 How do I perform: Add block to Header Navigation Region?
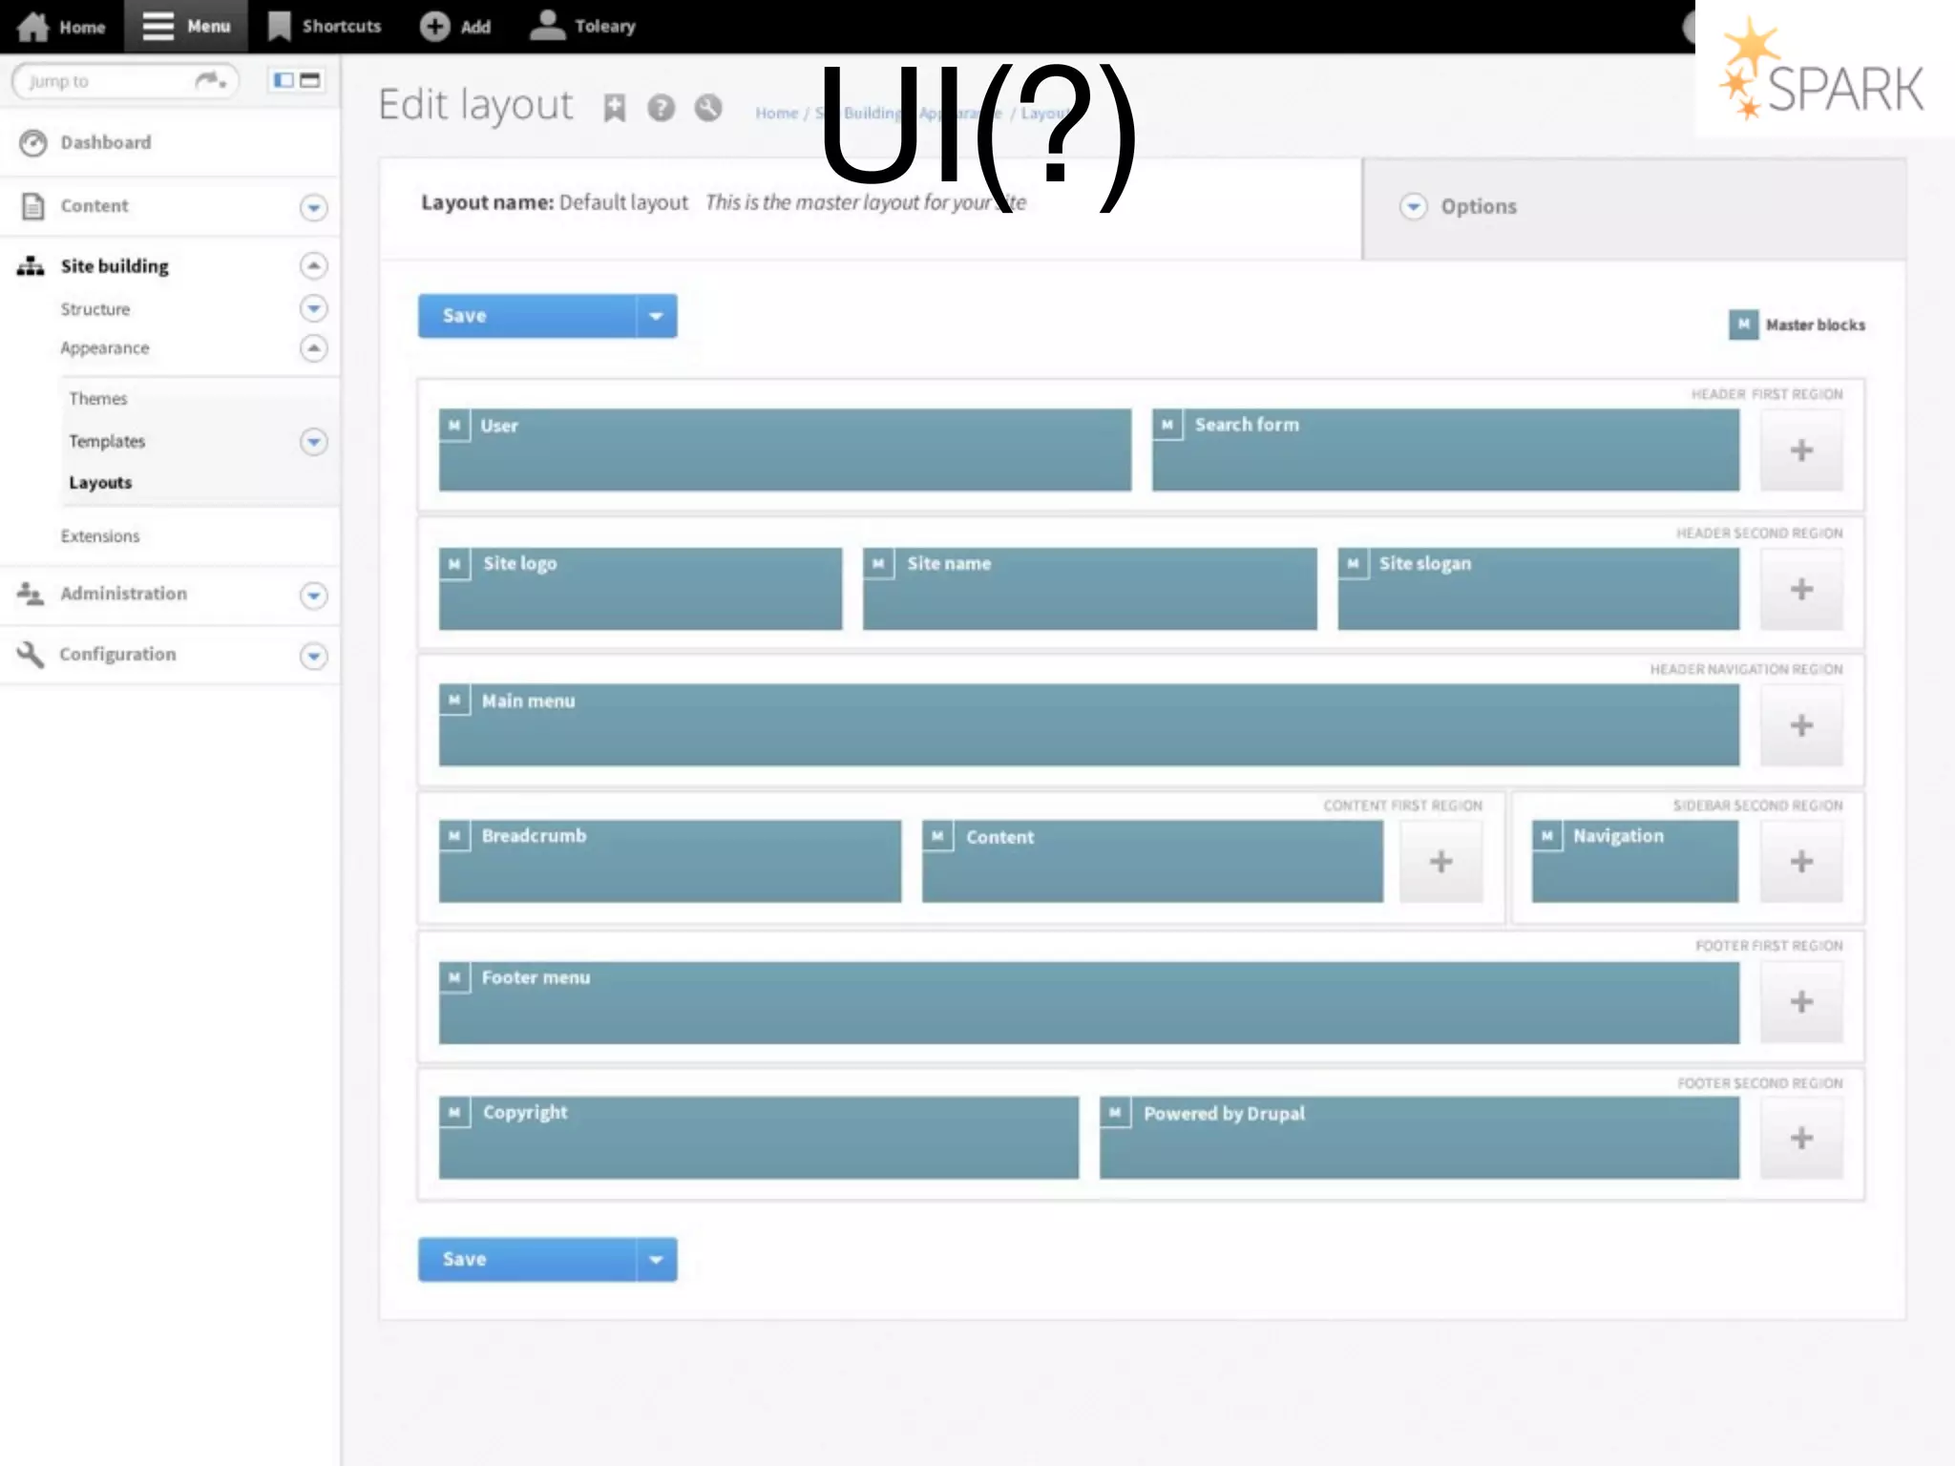(1801, 725)
